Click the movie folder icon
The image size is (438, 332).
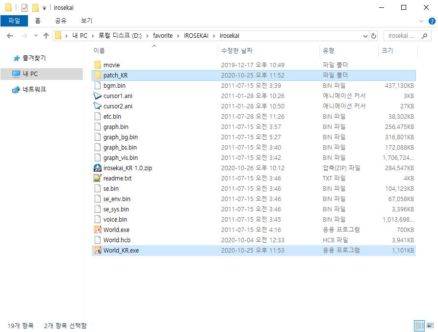pos(98,65)
